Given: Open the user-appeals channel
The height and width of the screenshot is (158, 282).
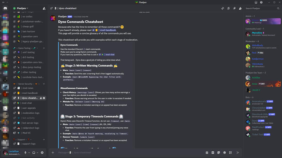Looking at the screenshot, I should [29, 108].
